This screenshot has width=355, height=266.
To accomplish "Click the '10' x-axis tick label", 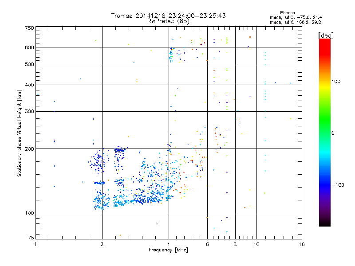I will pos(256,244).
